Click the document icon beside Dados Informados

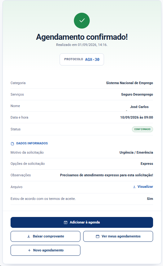(12, 143)
